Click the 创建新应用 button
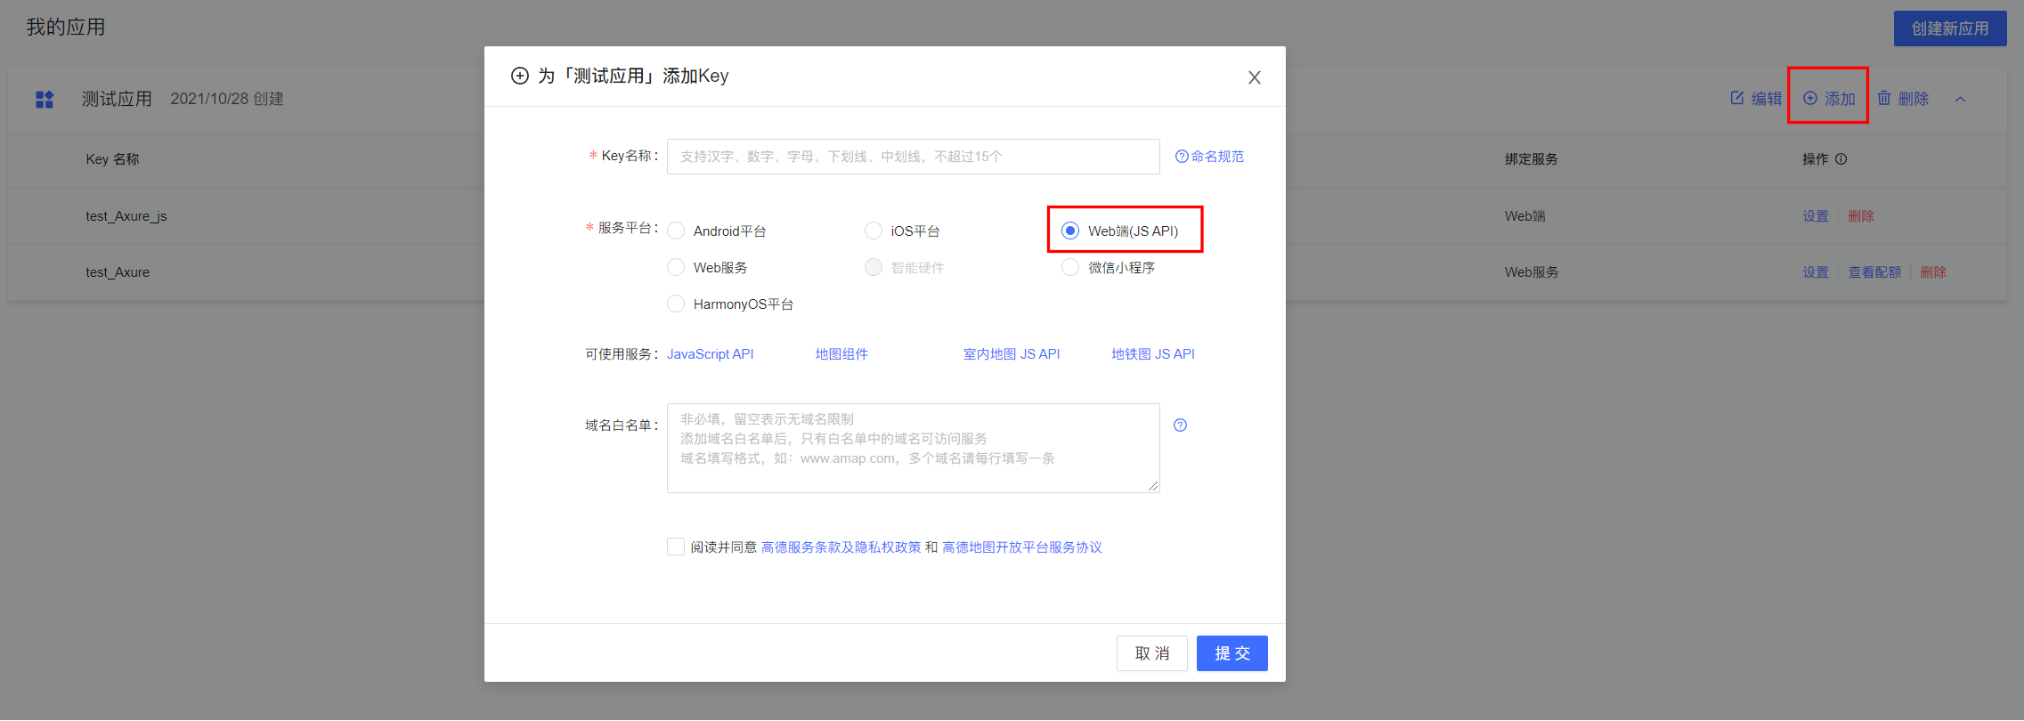Screen dimensions: 2024x721 1950,28
